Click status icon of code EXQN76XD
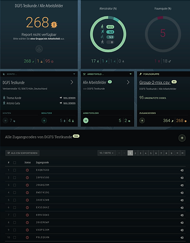This screenshot has width=190, height=243. pyautogui.click(x=28, y=170)
